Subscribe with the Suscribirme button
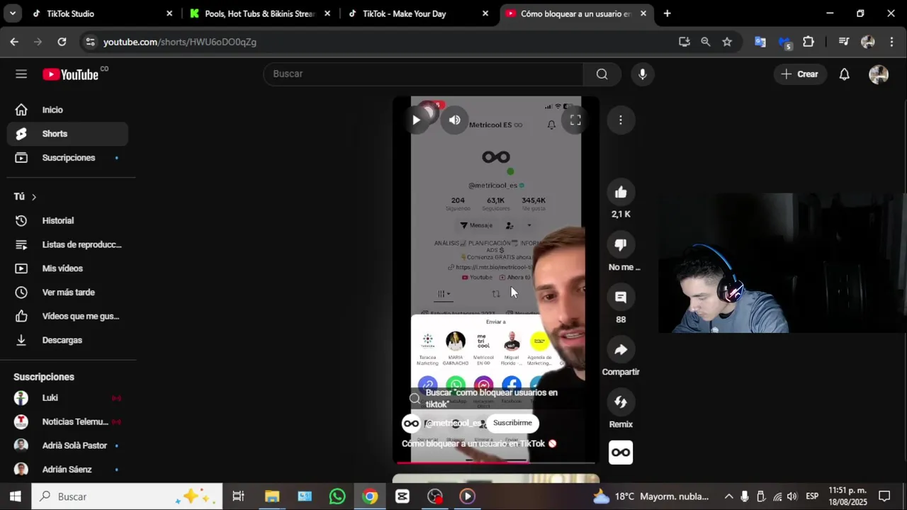Screen dimensions: 907x510 [x=512, y=423]
